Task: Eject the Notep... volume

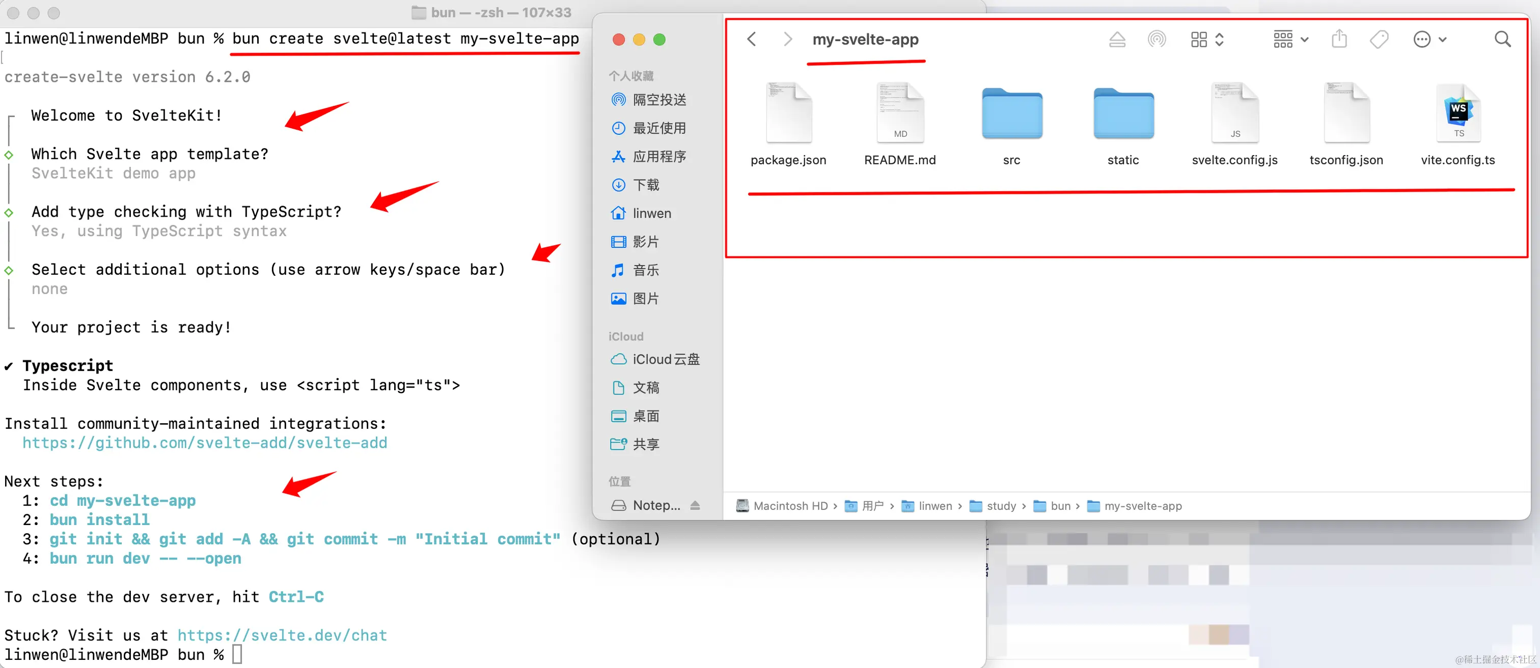Action: tap(695, 506)
